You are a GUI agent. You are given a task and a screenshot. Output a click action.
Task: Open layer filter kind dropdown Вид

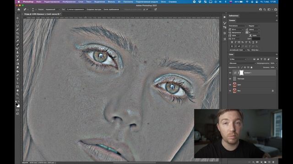click(238, 59)
